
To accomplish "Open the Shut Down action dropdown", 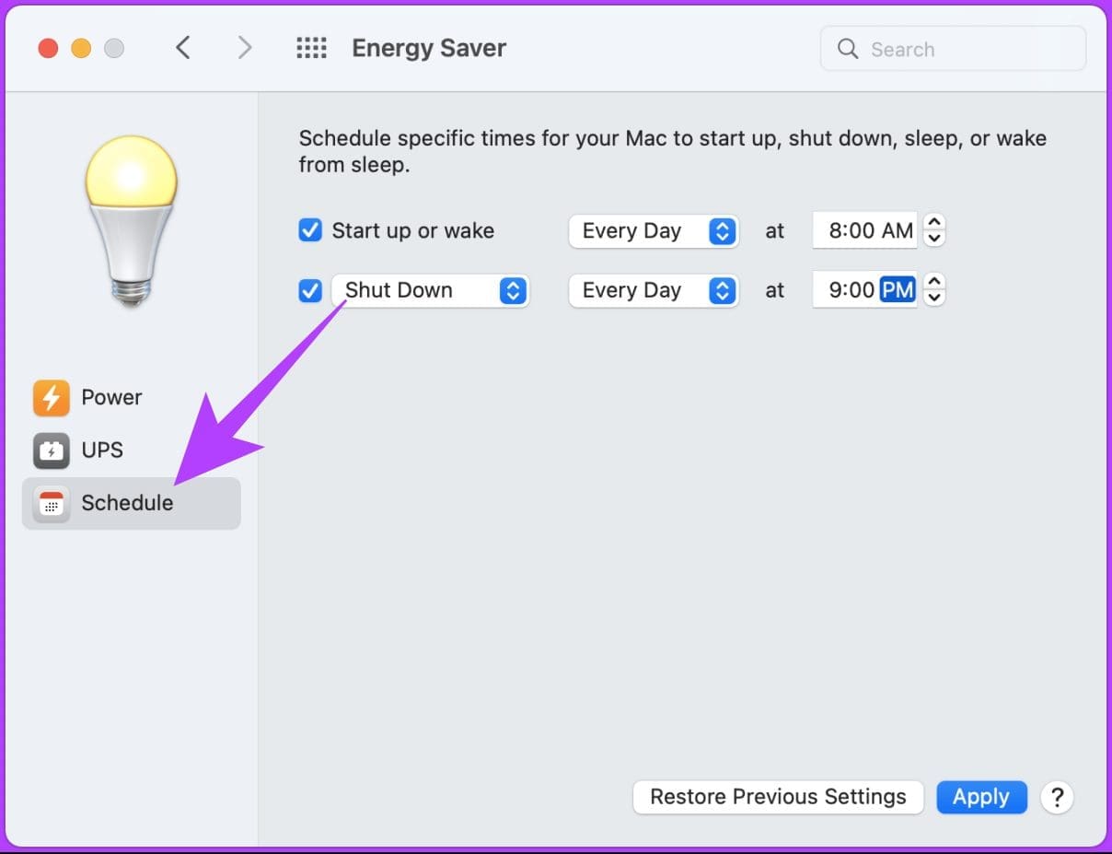I will pyautogui.click(x=430, y=291).
